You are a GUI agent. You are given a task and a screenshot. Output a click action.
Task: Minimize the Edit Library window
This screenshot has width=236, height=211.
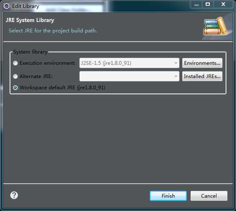tap(196, 5)
